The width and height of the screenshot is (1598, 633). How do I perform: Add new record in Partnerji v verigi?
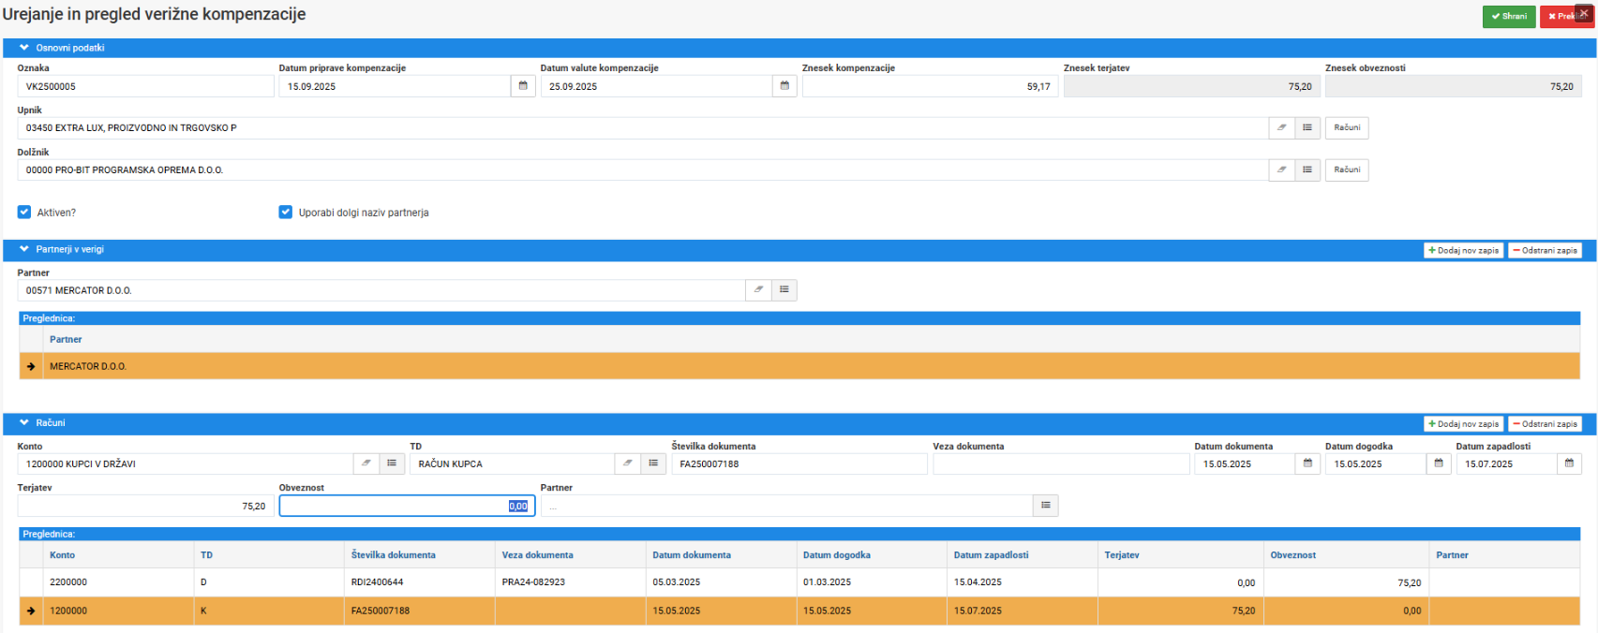(x=1464, y=250)
